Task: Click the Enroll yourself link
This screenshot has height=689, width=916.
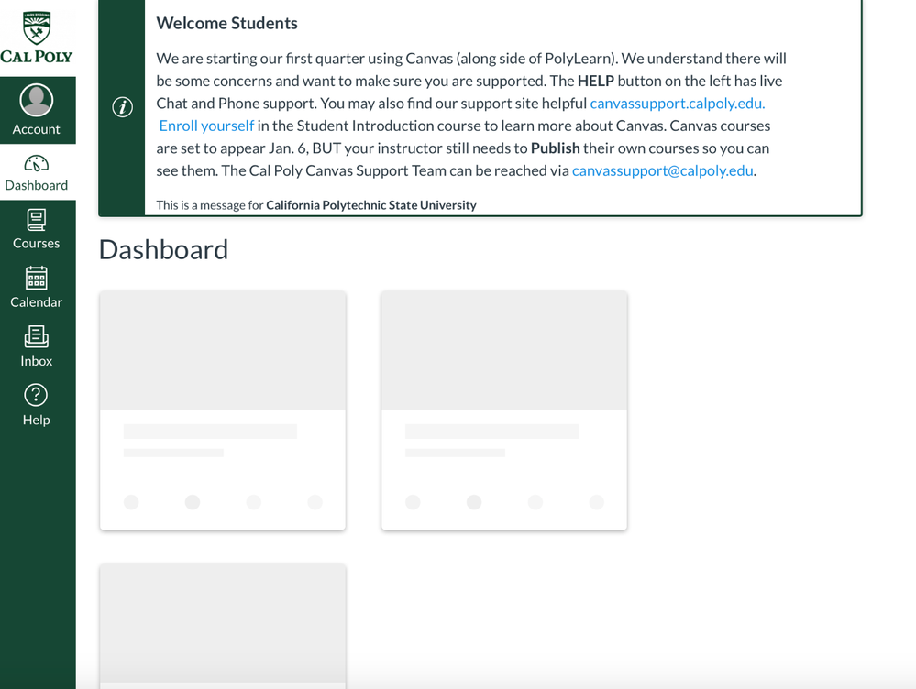Action: [x=206, y=126]
